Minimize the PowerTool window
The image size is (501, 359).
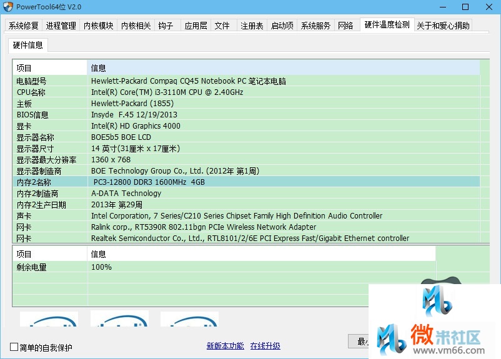tap(443, 7)
